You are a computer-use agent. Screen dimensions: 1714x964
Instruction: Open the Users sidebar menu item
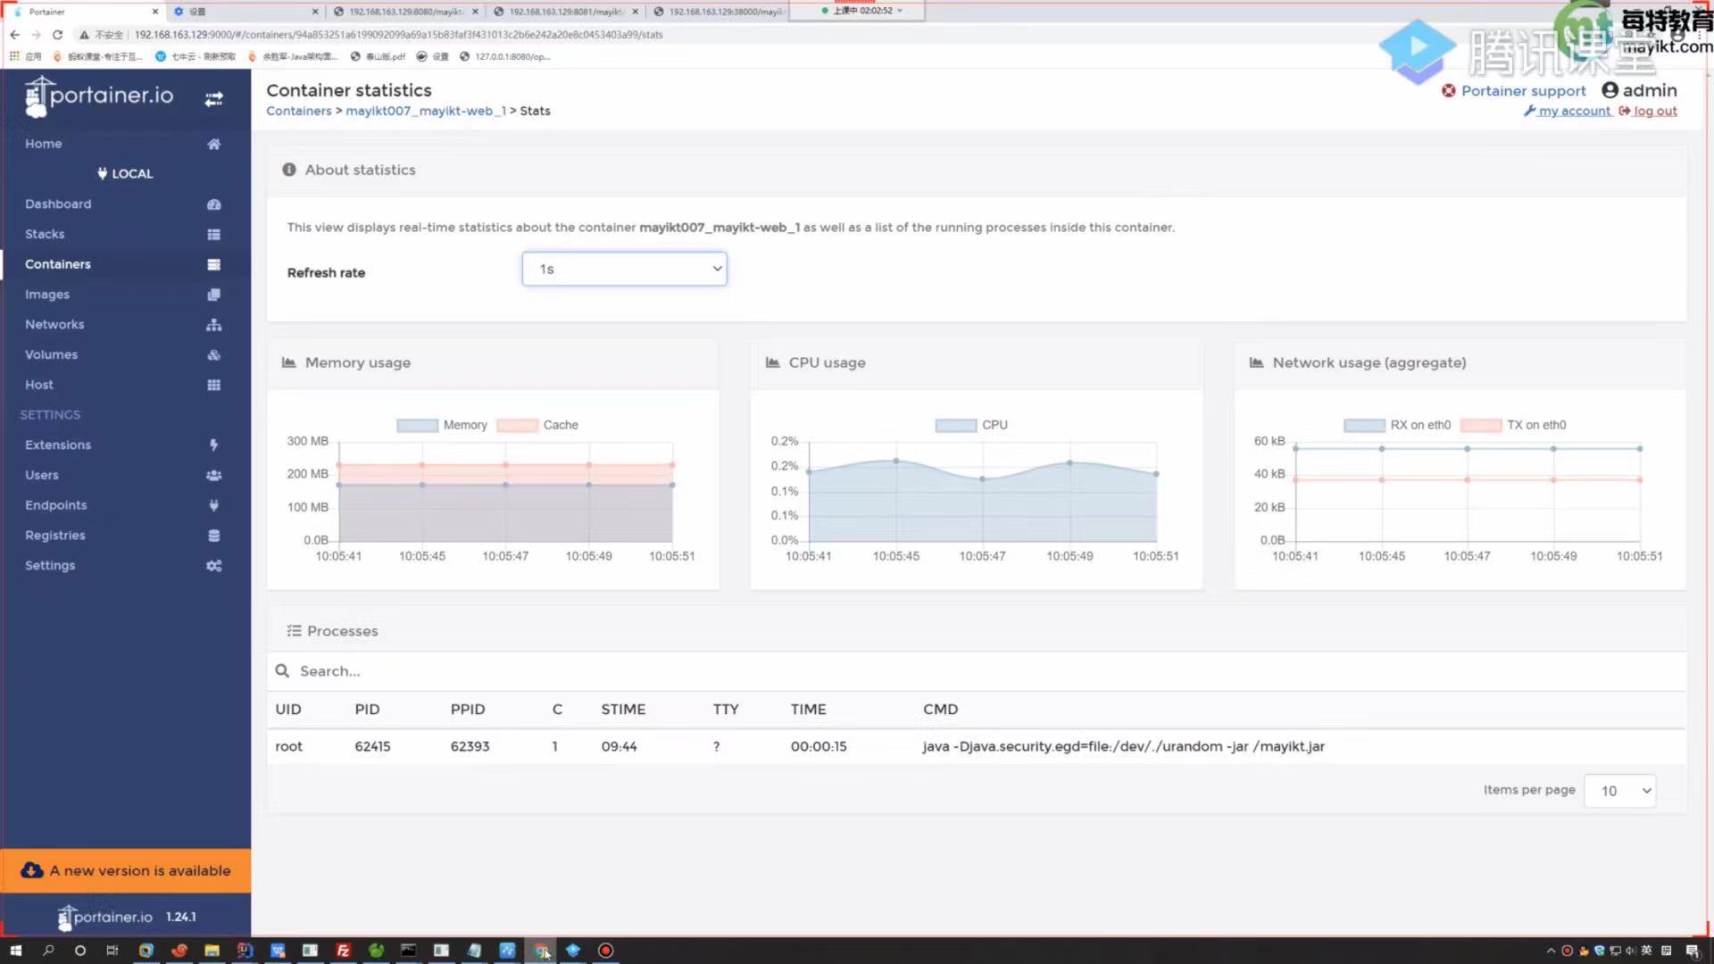tap(42, 475)
